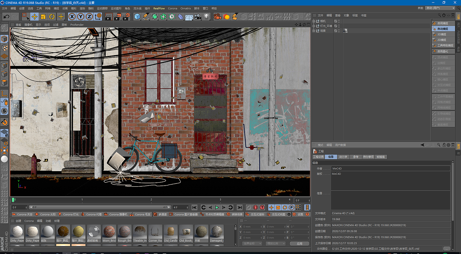Add a Cube primitive object

pyautogui.click(x=137, y=17)
